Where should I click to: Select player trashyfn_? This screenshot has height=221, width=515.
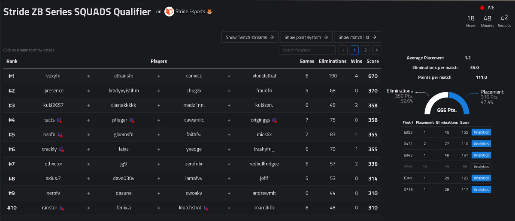(x=264, y=149)
